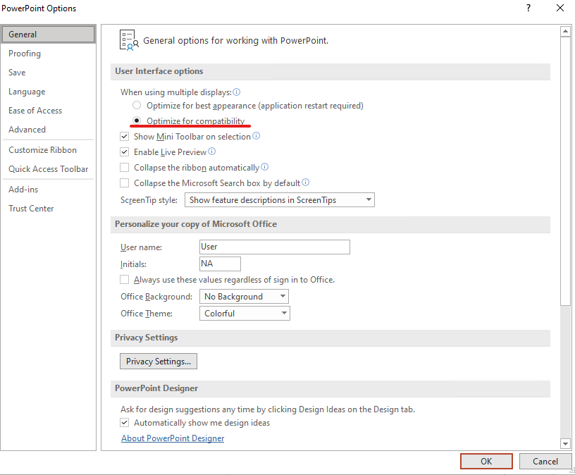Viewport: 575px width, 475px height.
Task: Click info icon beside Show Mini Toolbar
Action: pyautogui.click(x=256, y=136)
